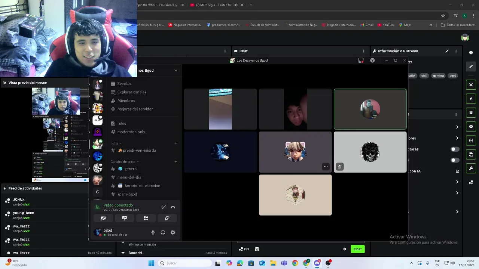Viewport: 479px width, 269px height.
Task: Open channel points infinity balance icon
Action: [244, 249]
